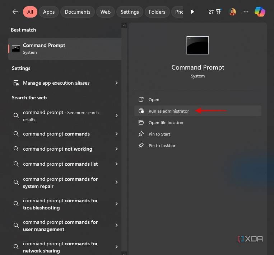Choose Pin to taskbar

click(198, 146)
